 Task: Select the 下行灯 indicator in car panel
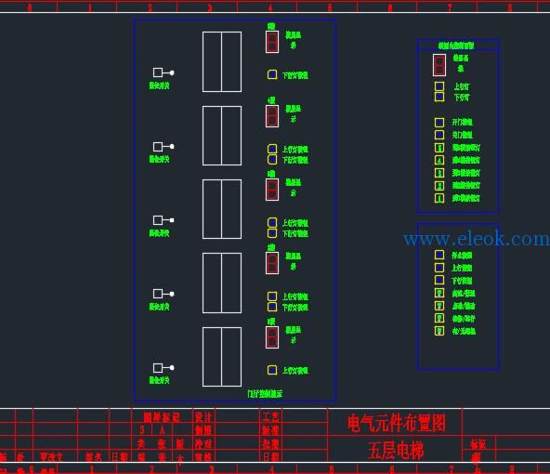tap(439, 97)
